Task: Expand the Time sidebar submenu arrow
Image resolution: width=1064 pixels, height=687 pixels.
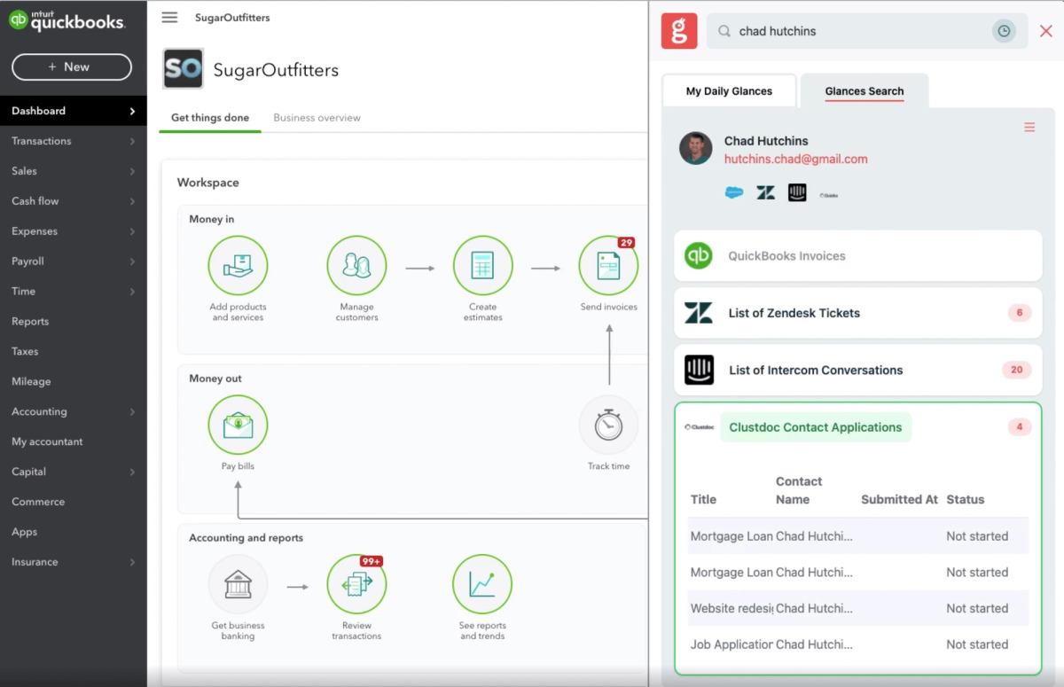Action: (132, 292)
